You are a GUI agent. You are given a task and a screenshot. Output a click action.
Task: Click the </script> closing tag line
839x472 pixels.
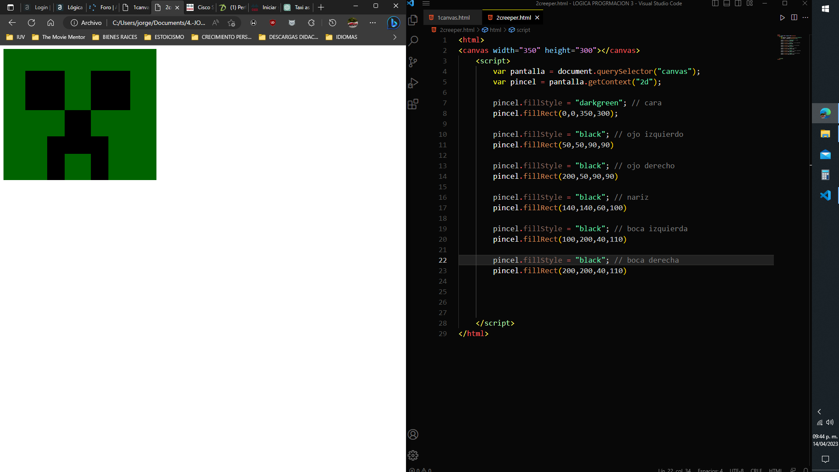(x=495, y=323)
